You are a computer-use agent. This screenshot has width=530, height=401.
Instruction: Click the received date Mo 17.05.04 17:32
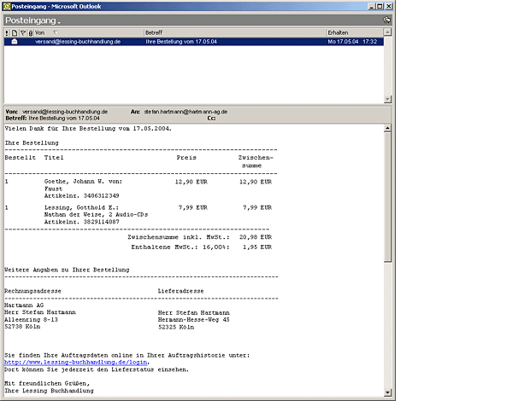coord(352,42)
